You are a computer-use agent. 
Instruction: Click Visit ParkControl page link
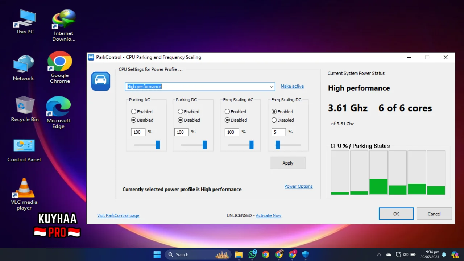[118, 215]
